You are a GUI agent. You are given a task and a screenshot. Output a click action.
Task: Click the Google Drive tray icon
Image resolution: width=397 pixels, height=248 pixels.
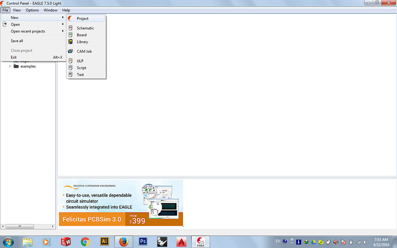[x=313, y=242]
